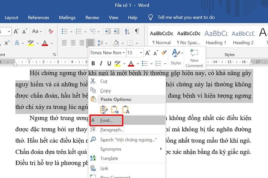Apply ribbon red font color
This screenshot has height=178, width=268.
(x=45, y=43)
